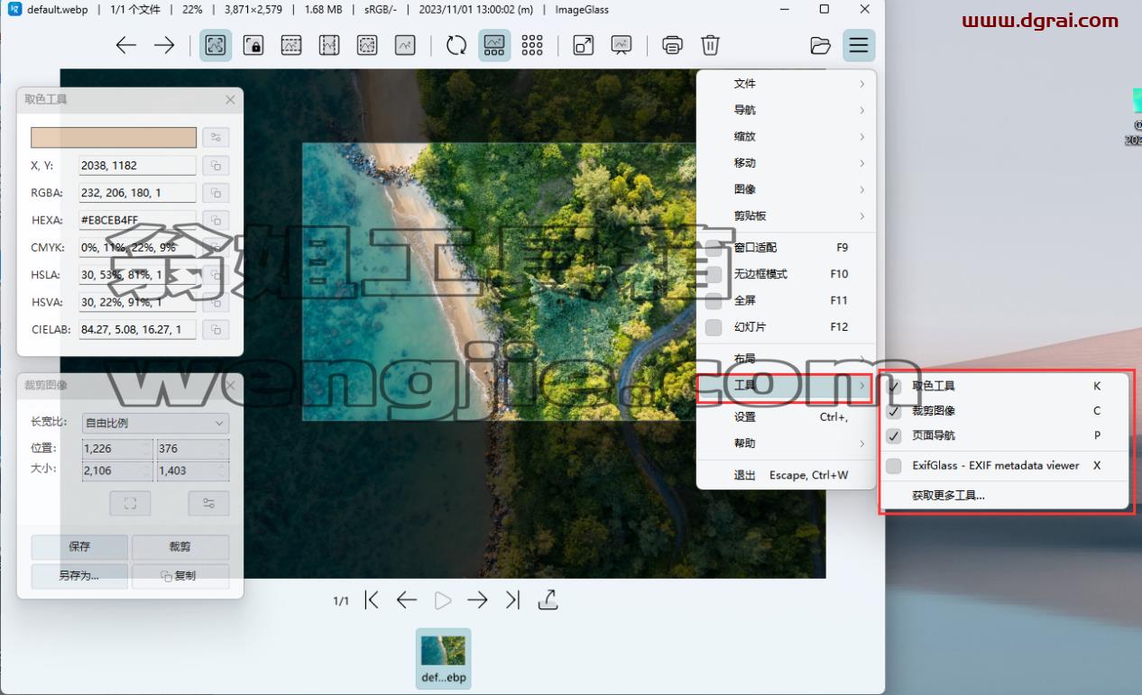Copy the HEXA color value
Viewport: 1142px width, 695px height.
click(x=216, y=220)
